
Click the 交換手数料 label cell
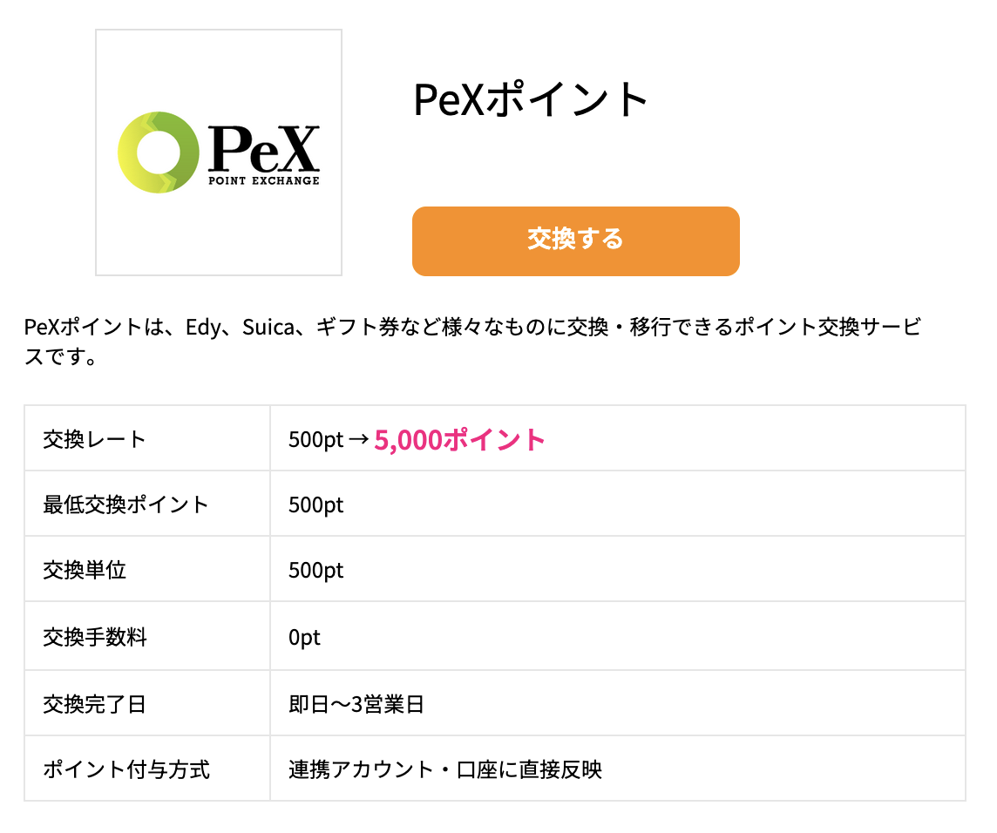coord(94,637)
